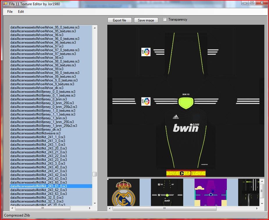Select kitweave.rx3 entry in list
The width and height of the screenshot is (269, 220).
[35, 133]
